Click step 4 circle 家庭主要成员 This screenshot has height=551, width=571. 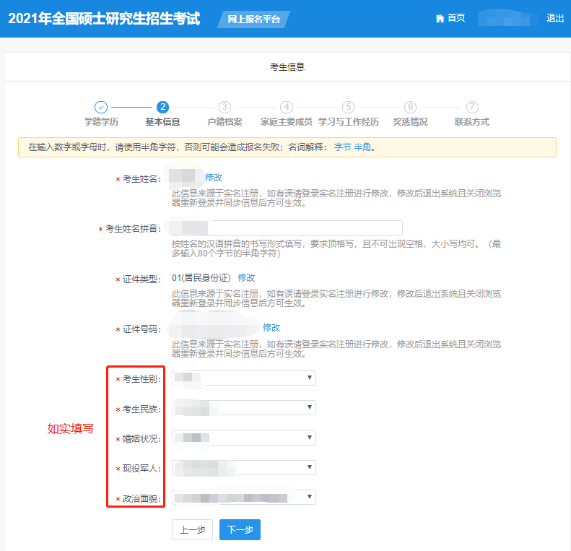pos(287,107)
